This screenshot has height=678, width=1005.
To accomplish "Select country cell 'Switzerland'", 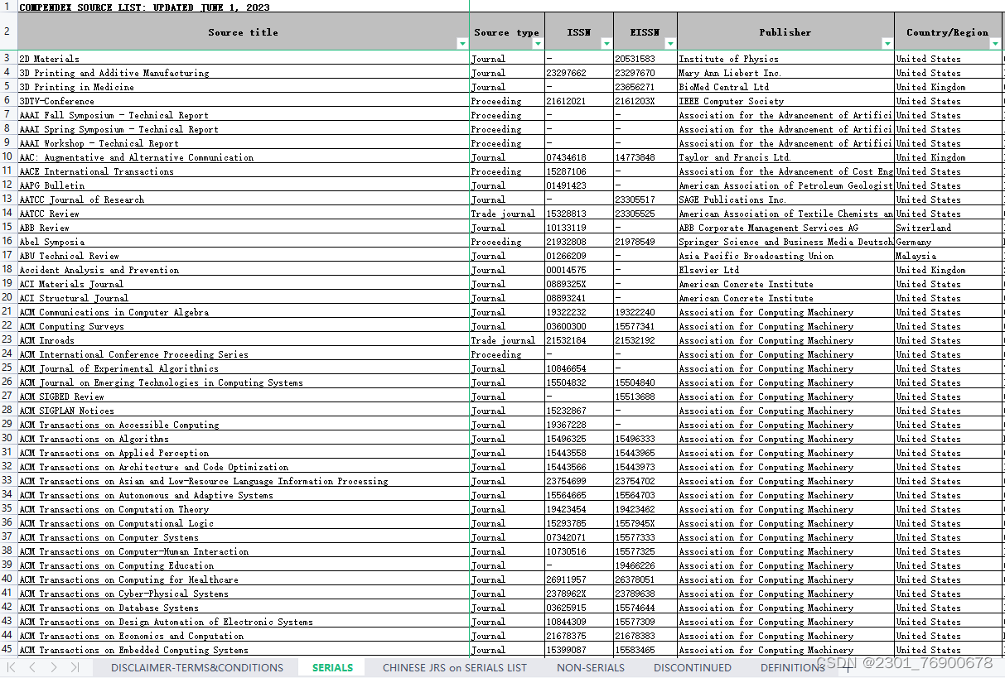I will pos(948,228).
